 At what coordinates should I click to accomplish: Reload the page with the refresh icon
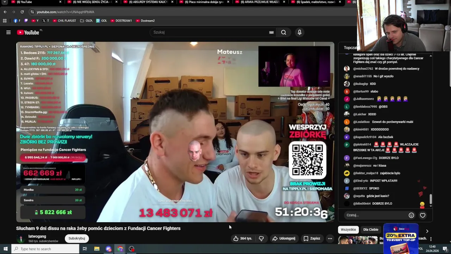pos(22,12)
